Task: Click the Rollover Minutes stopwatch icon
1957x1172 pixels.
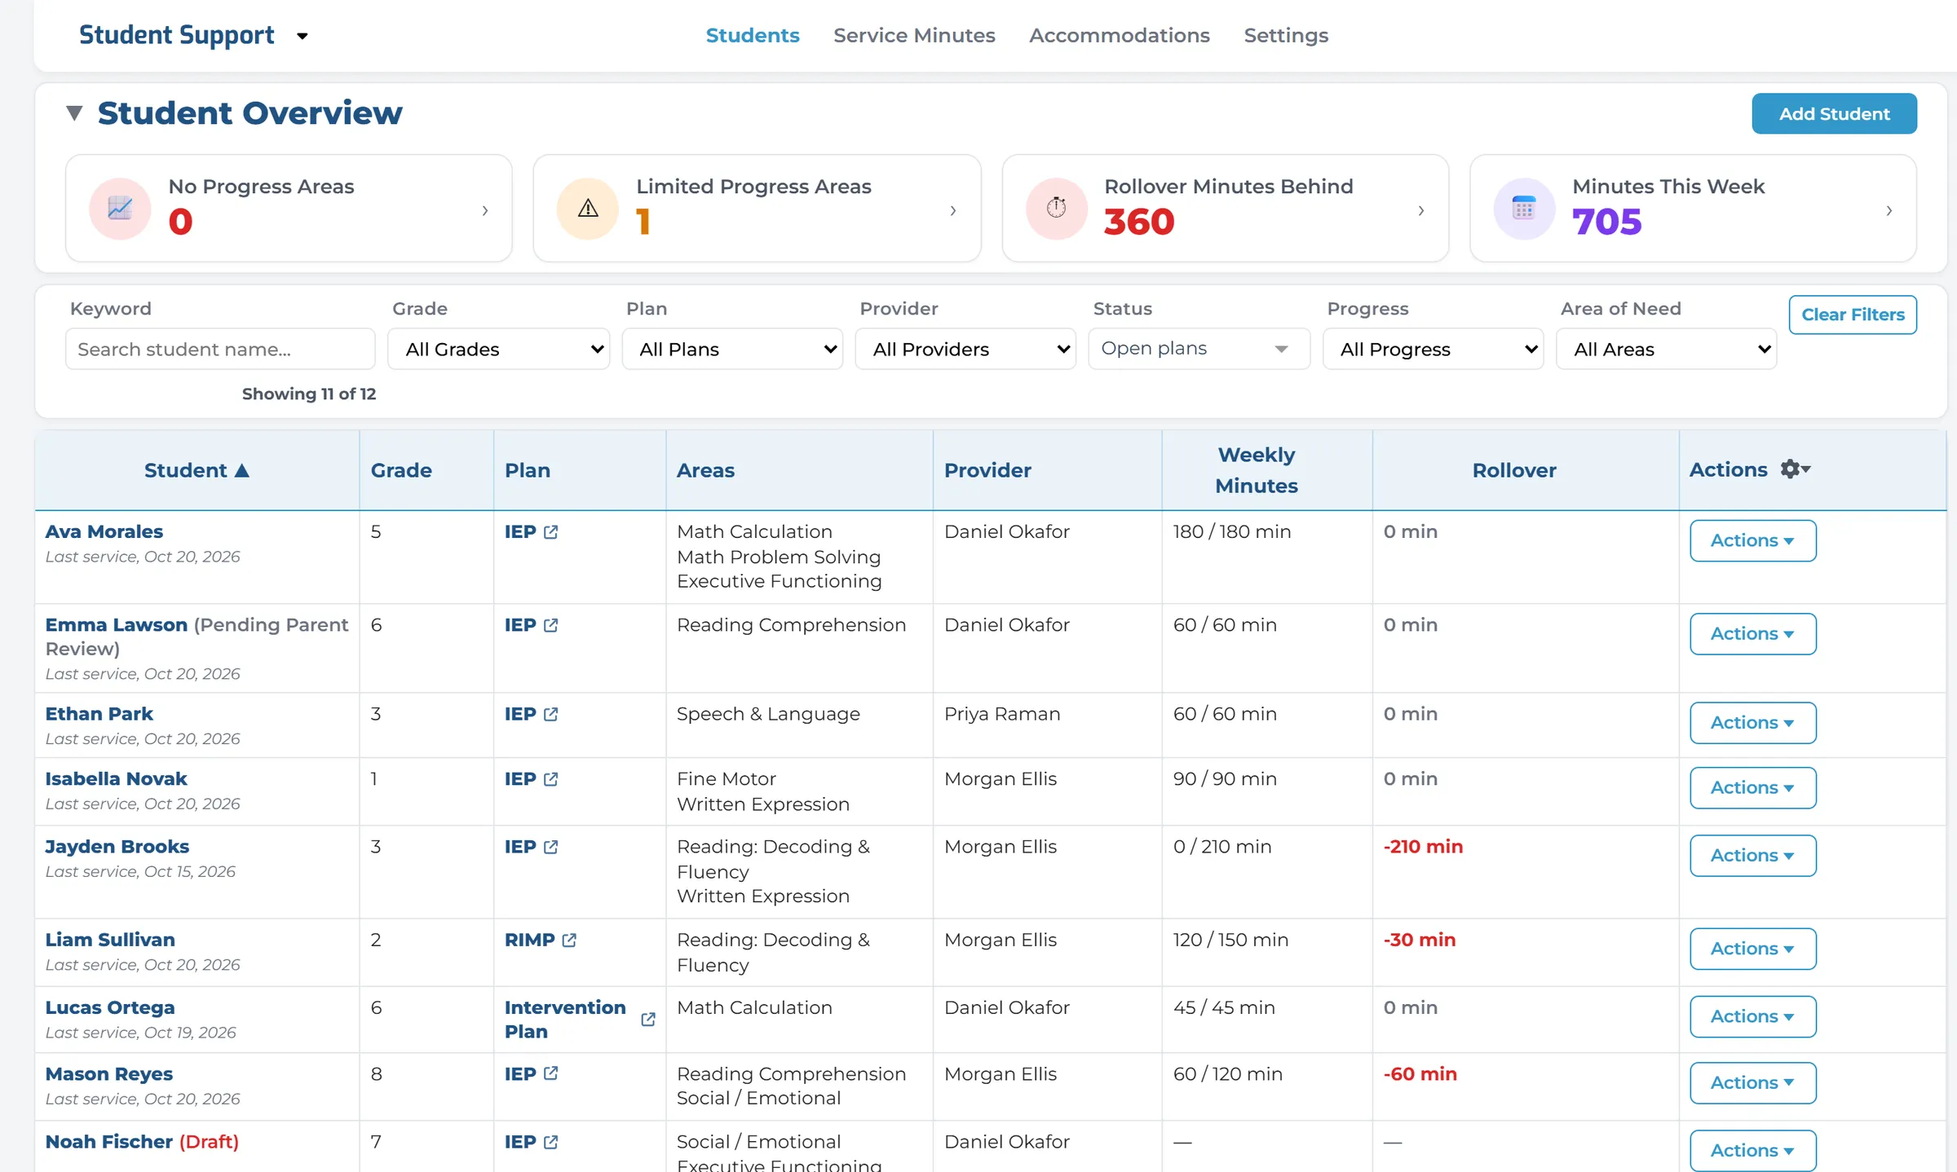Action: tap(1056, 209)
